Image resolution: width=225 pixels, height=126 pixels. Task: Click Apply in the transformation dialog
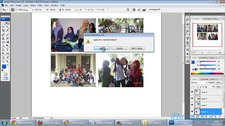click(x=102, y=48)
